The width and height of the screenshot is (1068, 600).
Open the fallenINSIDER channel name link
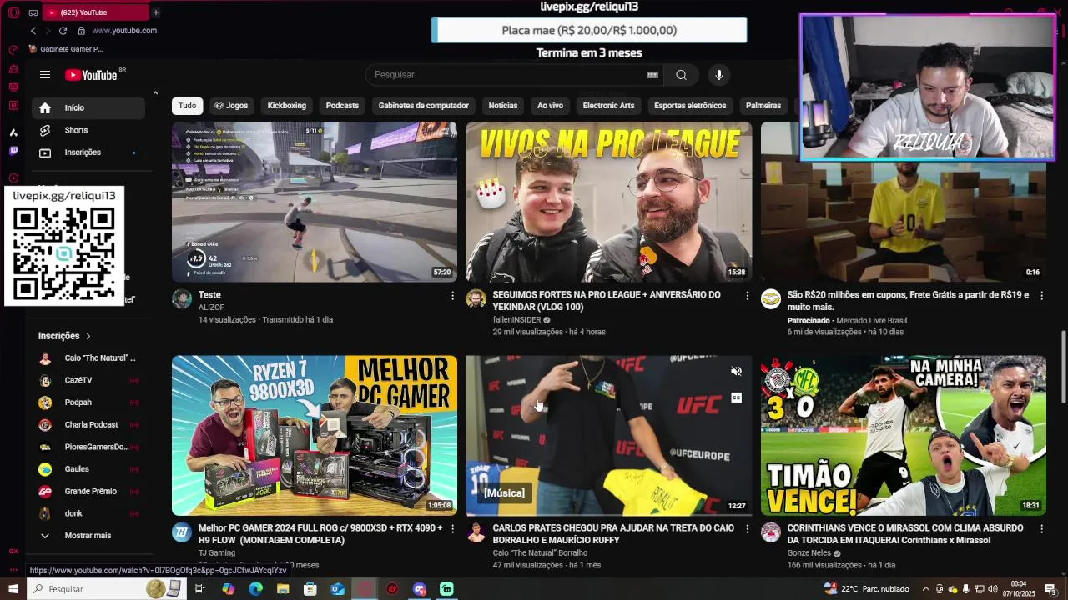tap(516, 320)
